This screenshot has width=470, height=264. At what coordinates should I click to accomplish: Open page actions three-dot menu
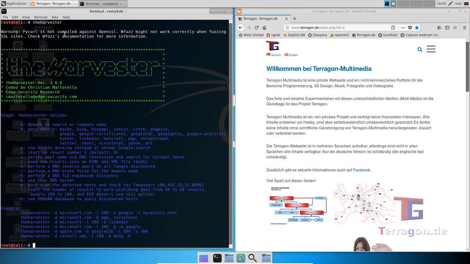pyautogui.click(x=403, y=28)
